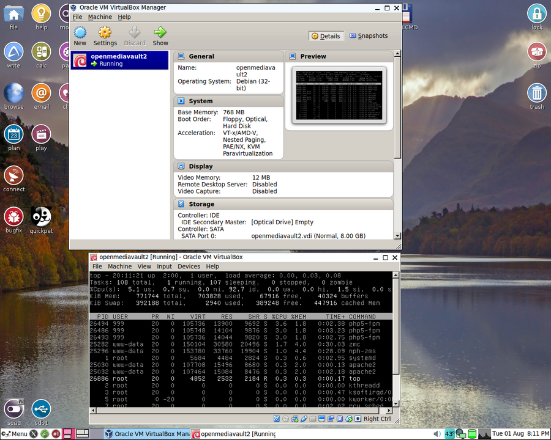The image size is (551, 440).
Task: Click the '[Optical Drive] Empty' storage entry
Action: pos(282,222)
